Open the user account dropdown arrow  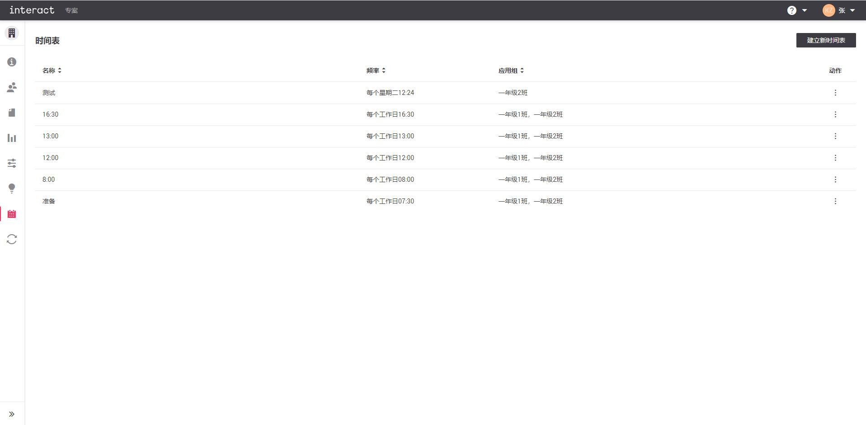pyautogui.click(x=852, y=10)
